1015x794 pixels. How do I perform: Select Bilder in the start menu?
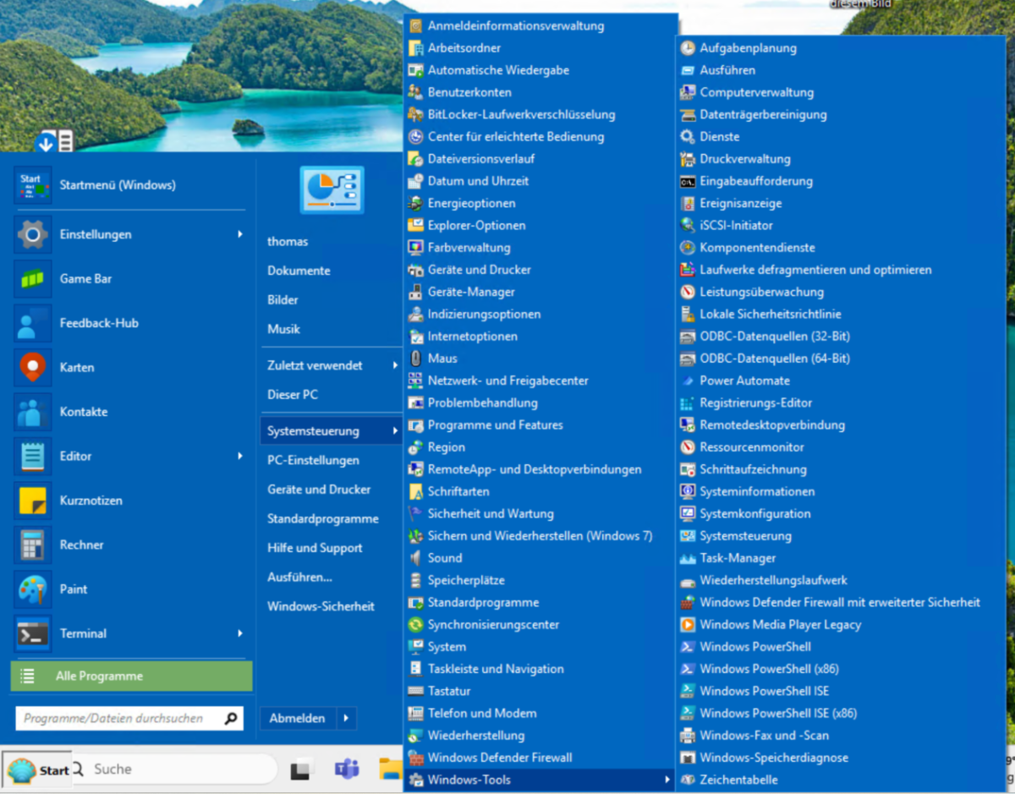283,300
